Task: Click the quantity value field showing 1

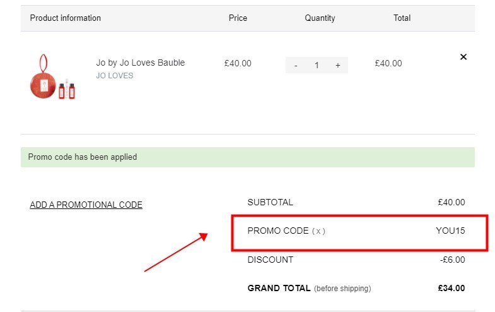Action: tap(317, 66)
